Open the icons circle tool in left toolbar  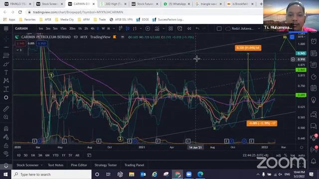(x=6, y=97)
